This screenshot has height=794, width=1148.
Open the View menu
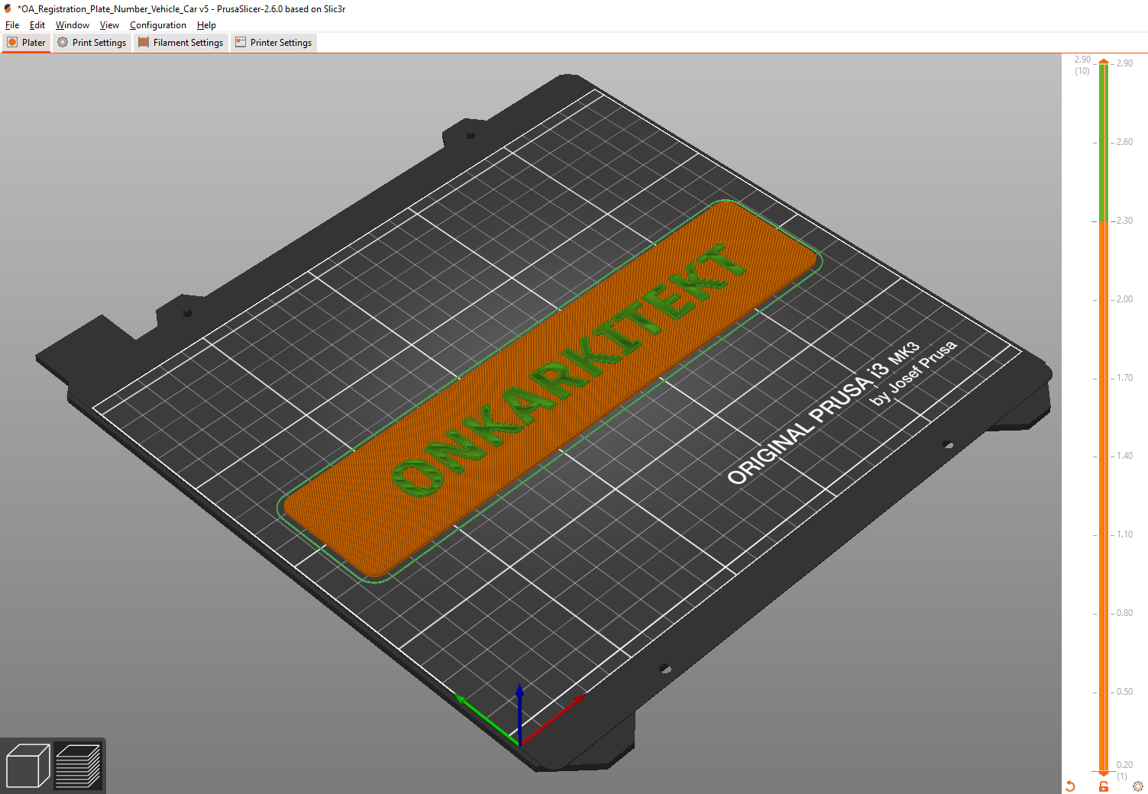click(109, 25)
